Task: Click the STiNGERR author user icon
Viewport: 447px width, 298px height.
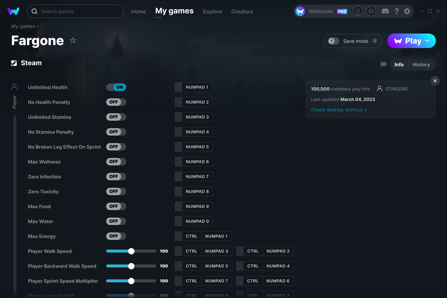Action: (x=380, y=89)
